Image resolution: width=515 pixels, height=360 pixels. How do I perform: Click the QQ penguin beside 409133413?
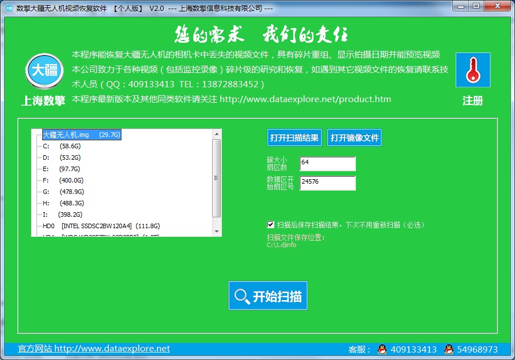(x=382, y=349)
